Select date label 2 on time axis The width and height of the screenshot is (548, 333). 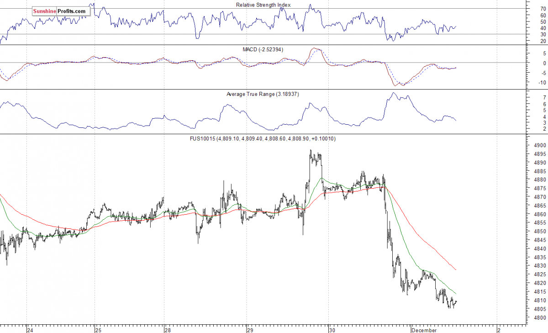(499, 329)
